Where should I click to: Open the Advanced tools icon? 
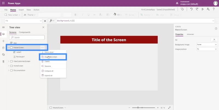point(4,61)
